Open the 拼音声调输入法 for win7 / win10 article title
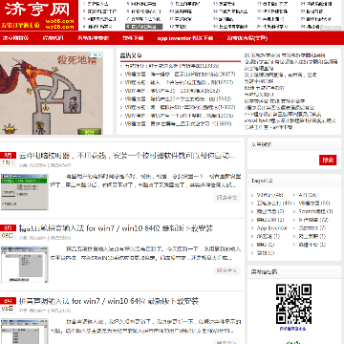This screenshot has width=344, height=344. tap(109, 301)
